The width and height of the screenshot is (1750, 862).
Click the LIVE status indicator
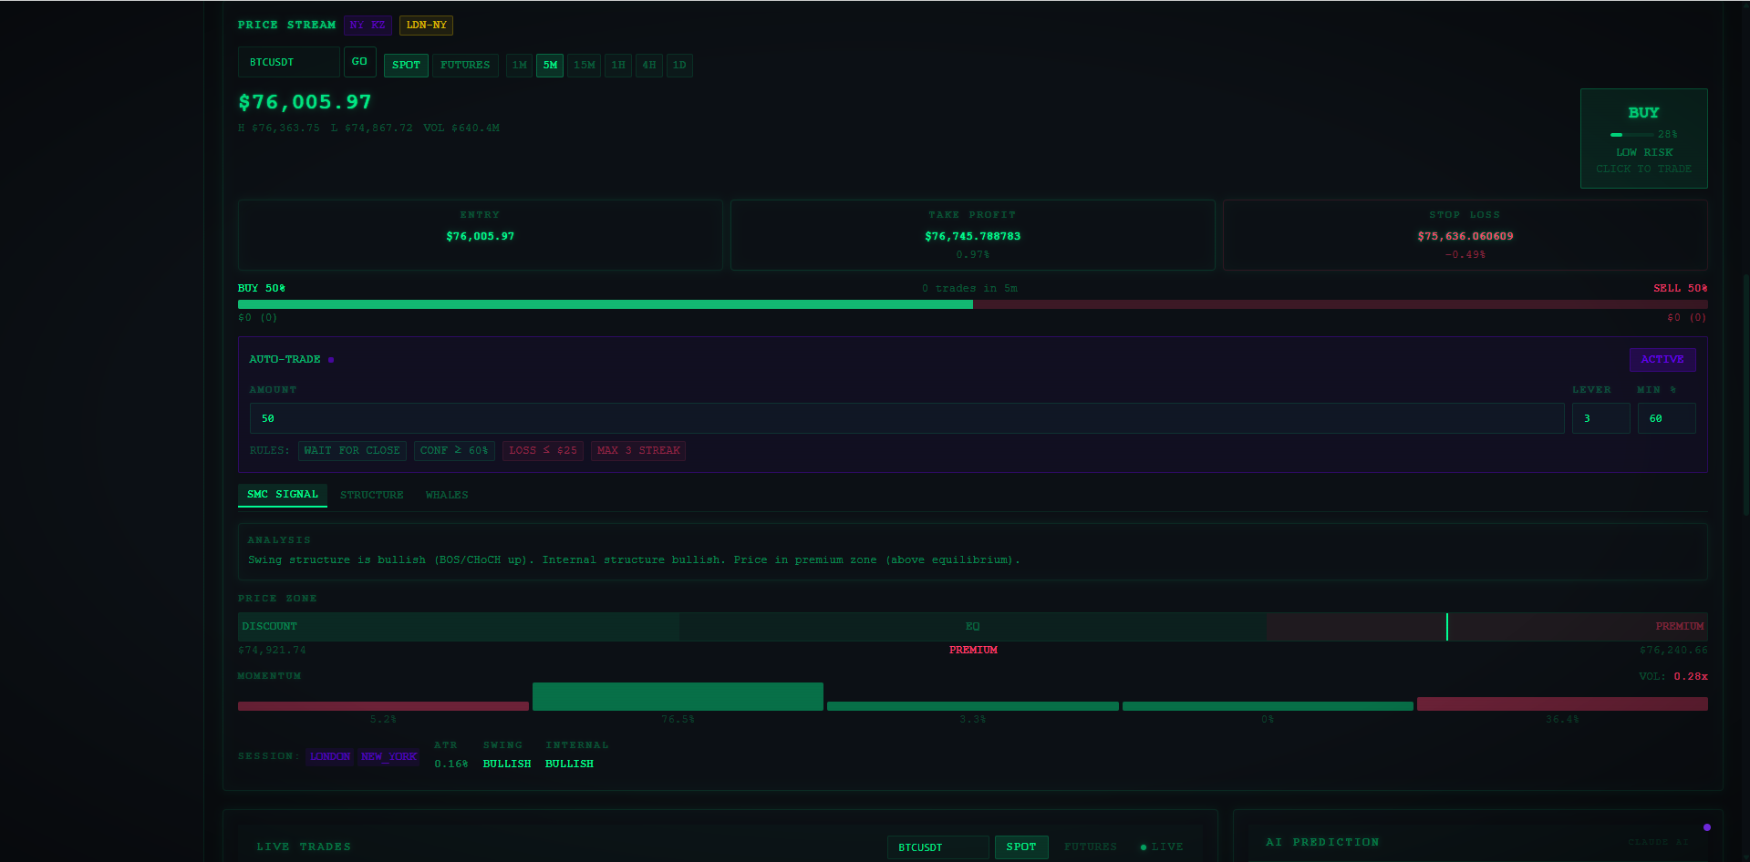(1162, 847)
